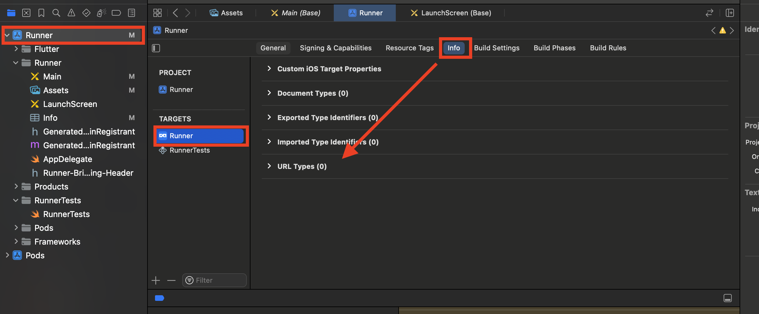Expand the Pods project
Image resolution: width=759 pixels, height=314 pixels.
pyautogui.click(x=7, y=255)
